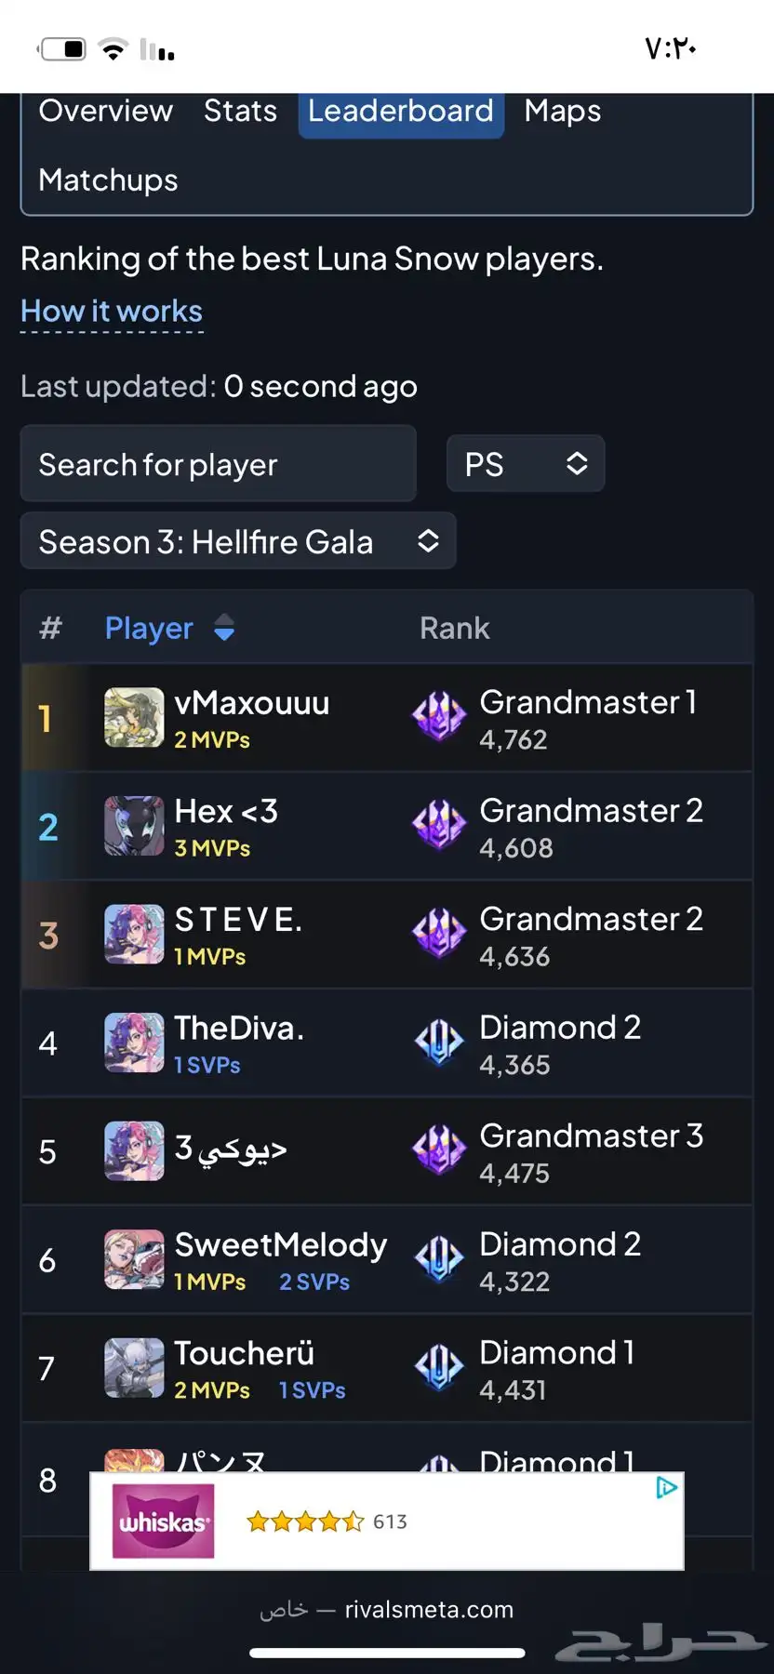Expand Season 3: Hellfire Gala selector
Viewport: 774px width, 1674px height.
click(x=238, y=540)
